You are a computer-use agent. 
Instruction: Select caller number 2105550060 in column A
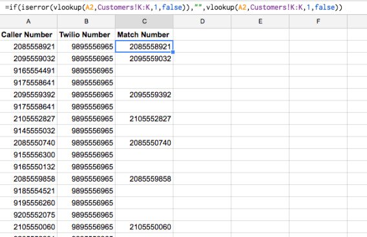[28, 227]
